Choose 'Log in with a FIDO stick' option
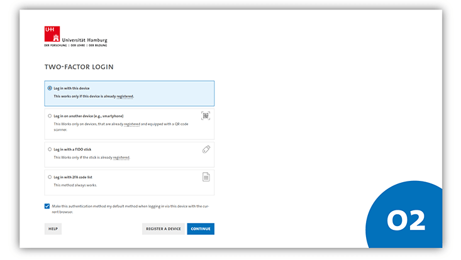461x260 pixels. coord(50,149)
